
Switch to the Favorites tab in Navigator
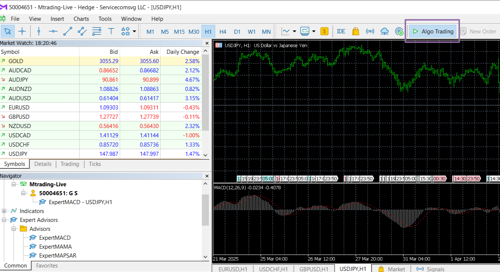tap(47, 266)
